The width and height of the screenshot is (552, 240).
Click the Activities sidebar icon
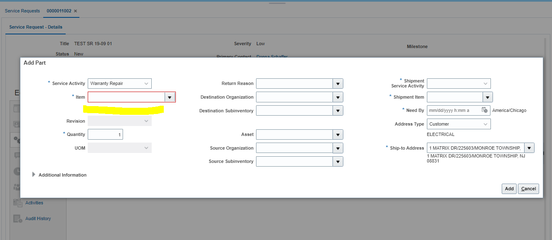click(17, 203)
